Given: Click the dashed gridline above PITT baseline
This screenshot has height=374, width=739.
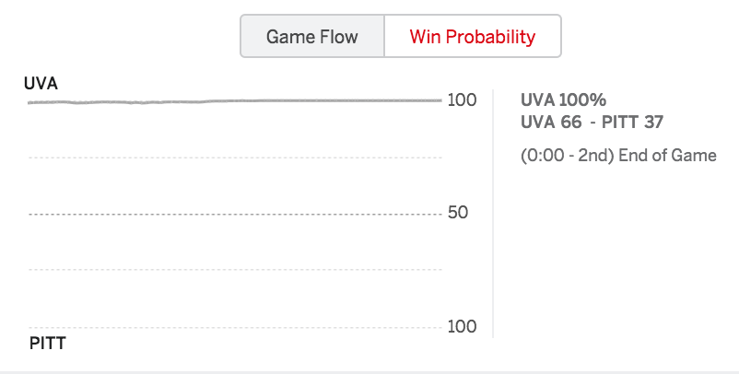Looking at the screenshot, I should 235,270.
